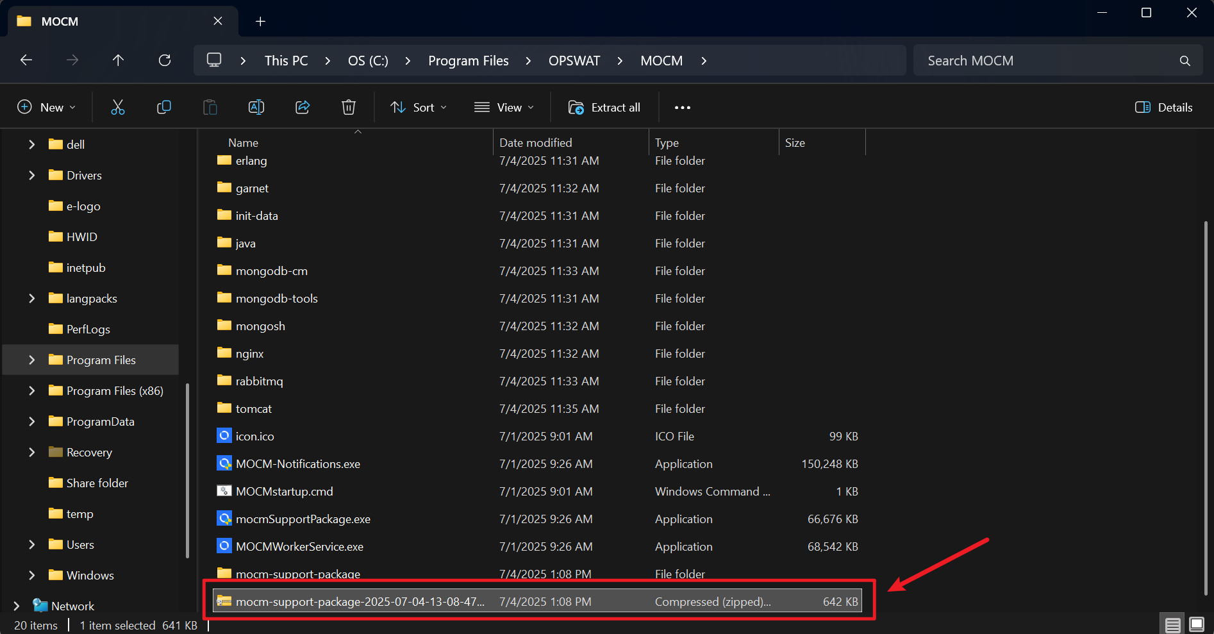This screenshot has width=1214, height=634.
Task: Go back with the left arrow
Action: point(26,60)
